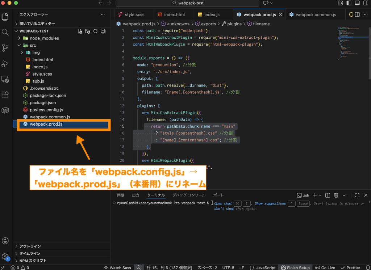This screenshot has height=270, width=371.
Task: Toggle the primary sidebar layout button
Action: coord(349,3)
